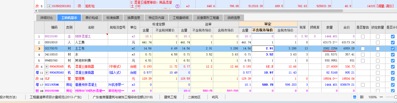Click quantity value 2082.2256
The width and height of the screenshot is (397, 103).
[x=330, y=49]
